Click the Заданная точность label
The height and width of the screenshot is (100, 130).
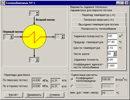click(86, 60)
